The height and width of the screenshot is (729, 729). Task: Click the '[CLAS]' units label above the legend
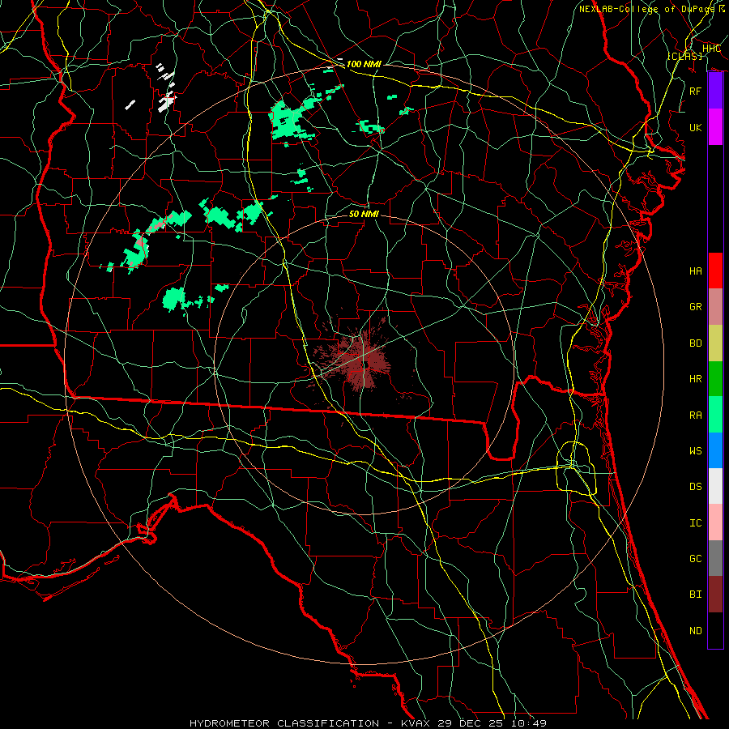[684, 56]
